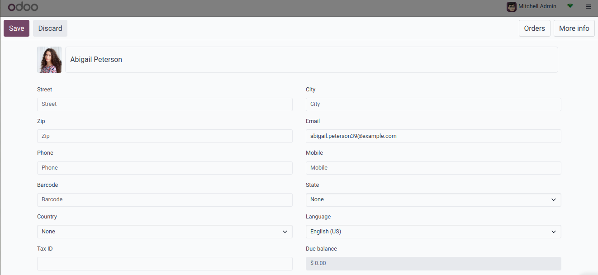Click the customer name field

[x=311, y=60]
